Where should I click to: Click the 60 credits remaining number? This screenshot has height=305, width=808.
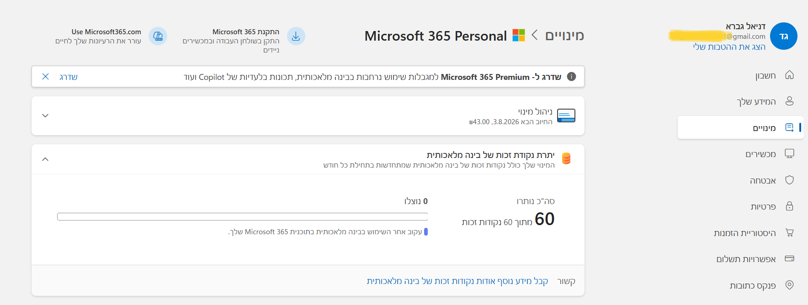(x=545, y=219)
